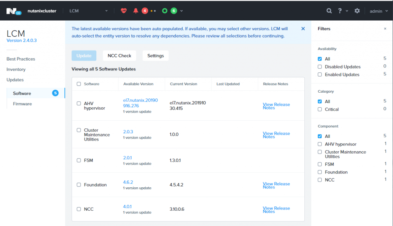Viewport: 393px width, 226px height.
Task: Click the Nutanix CE logo
Action: click(14, 11)
